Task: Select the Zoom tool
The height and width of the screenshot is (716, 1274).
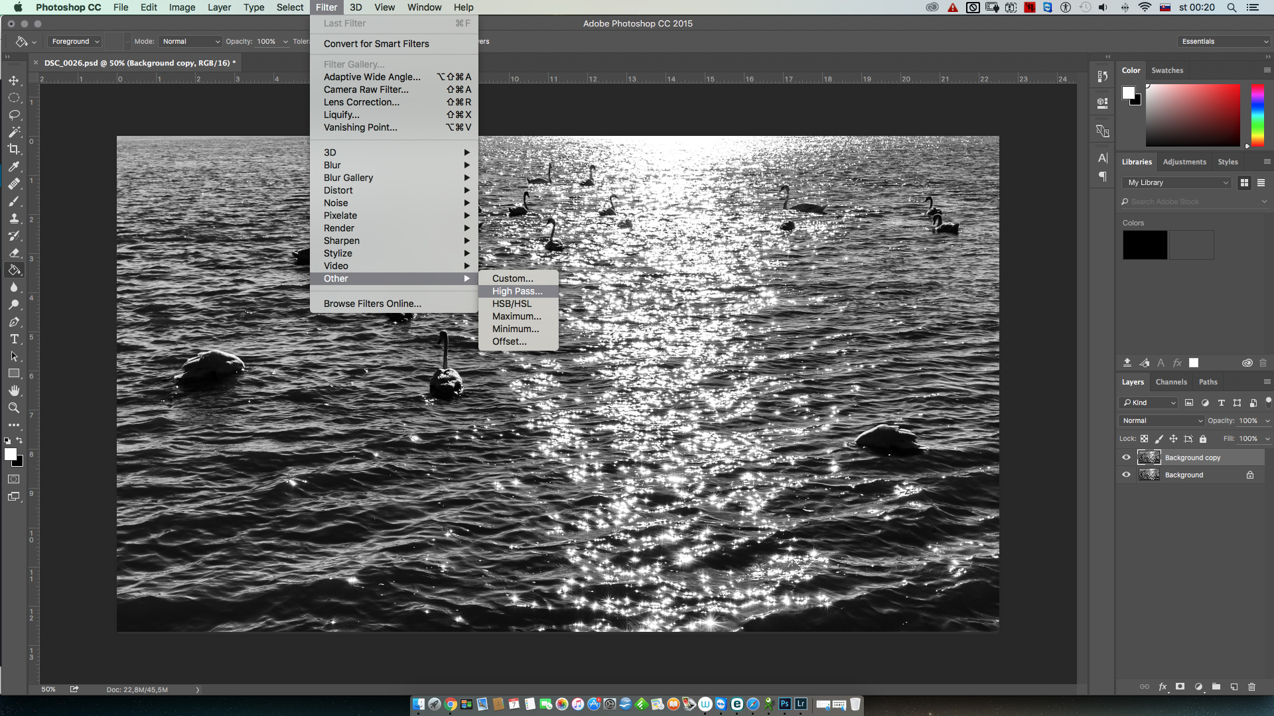Action: 14,408
